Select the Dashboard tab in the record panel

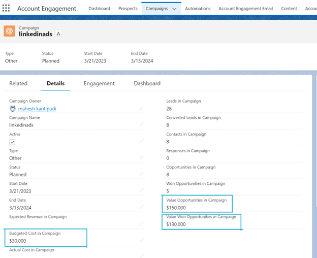147,83
